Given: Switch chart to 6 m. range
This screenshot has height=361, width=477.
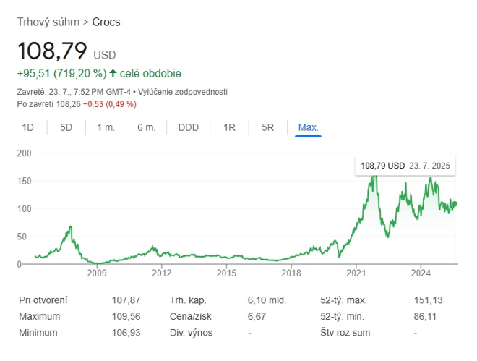Looking at the screenshot, I should click(146, 127).
